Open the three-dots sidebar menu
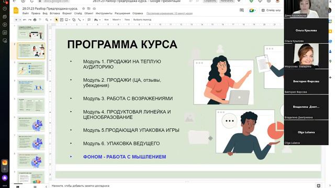This screenshot has width=335, height=188. tap(5, 186)
